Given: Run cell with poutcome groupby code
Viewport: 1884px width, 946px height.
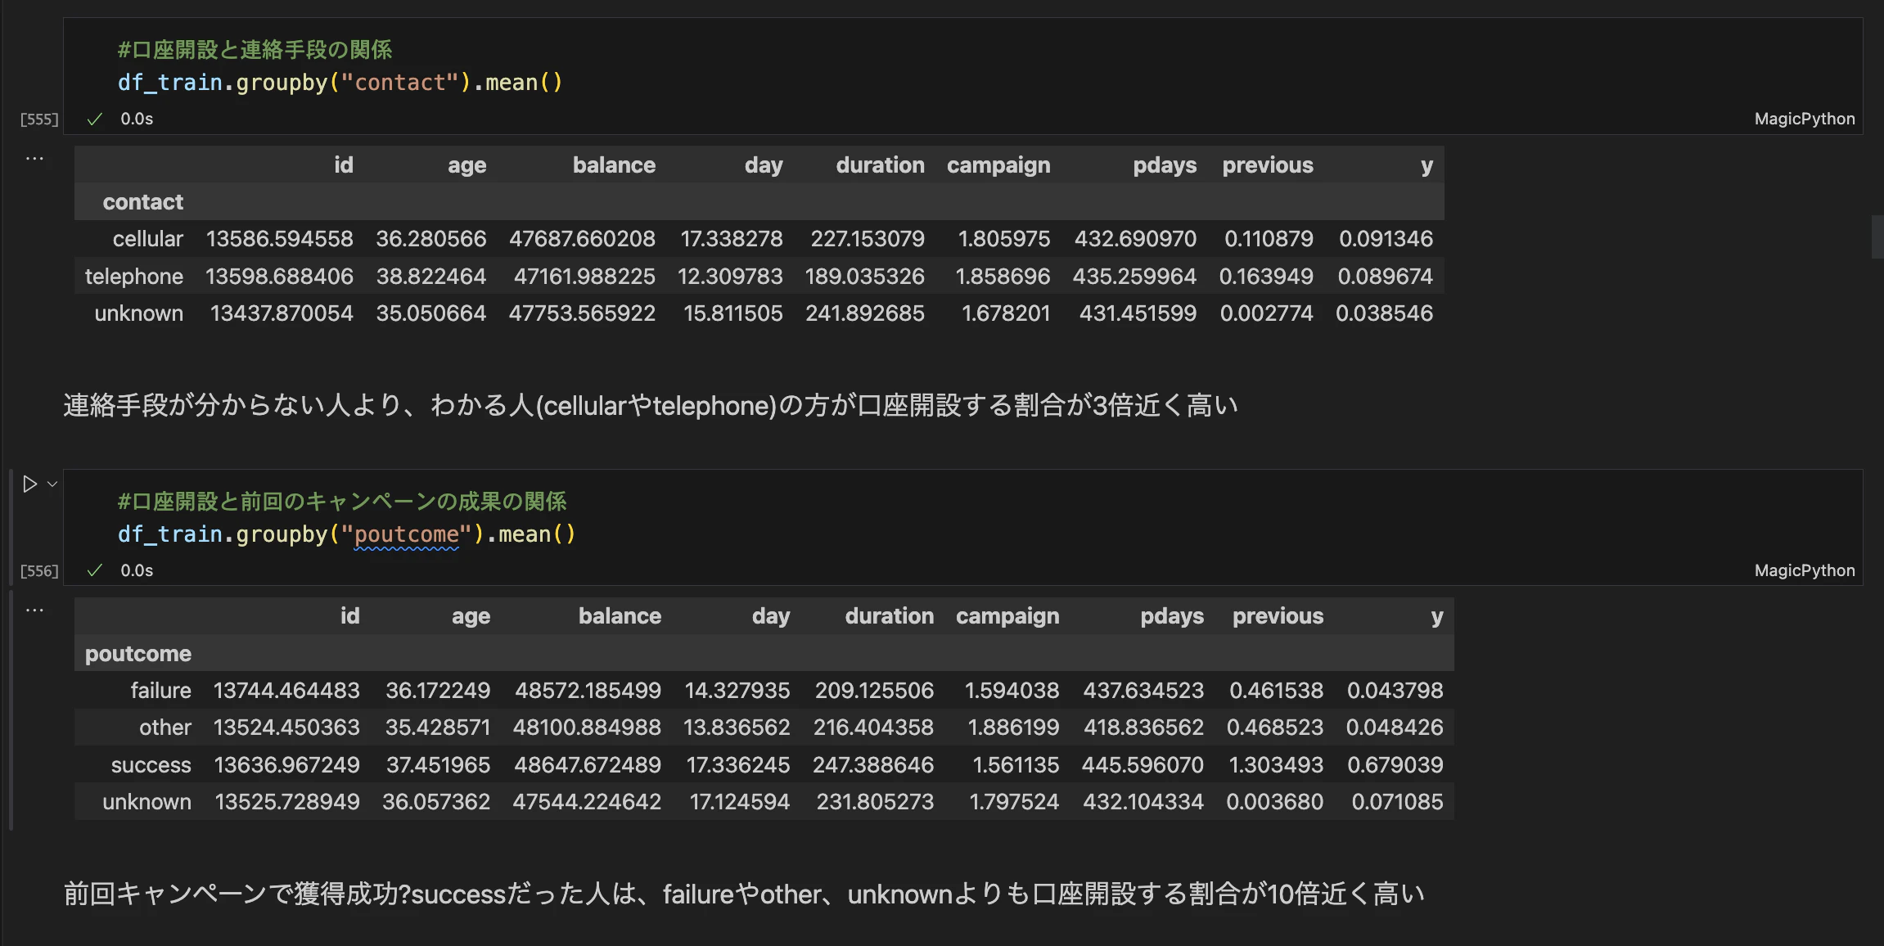Looking at the screenshot, I should [30, 484].
